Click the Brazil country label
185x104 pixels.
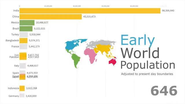point(16,29)
